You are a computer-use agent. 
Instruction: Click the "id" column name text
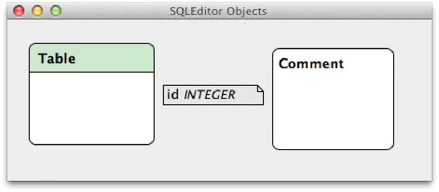173,95
